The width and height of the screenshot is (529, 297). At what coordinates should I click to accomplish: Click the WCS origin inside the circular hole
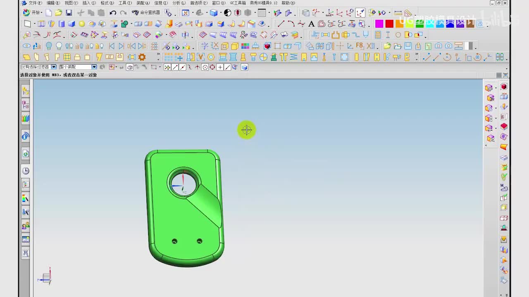coord(183,185)
